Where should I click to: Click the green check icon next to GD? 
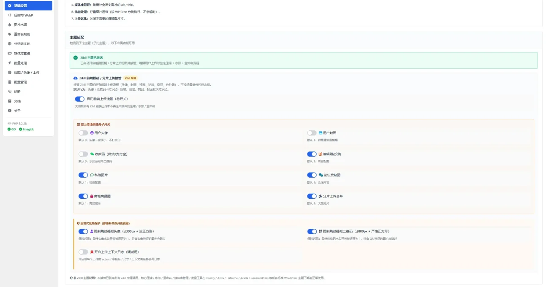(9, 129)
